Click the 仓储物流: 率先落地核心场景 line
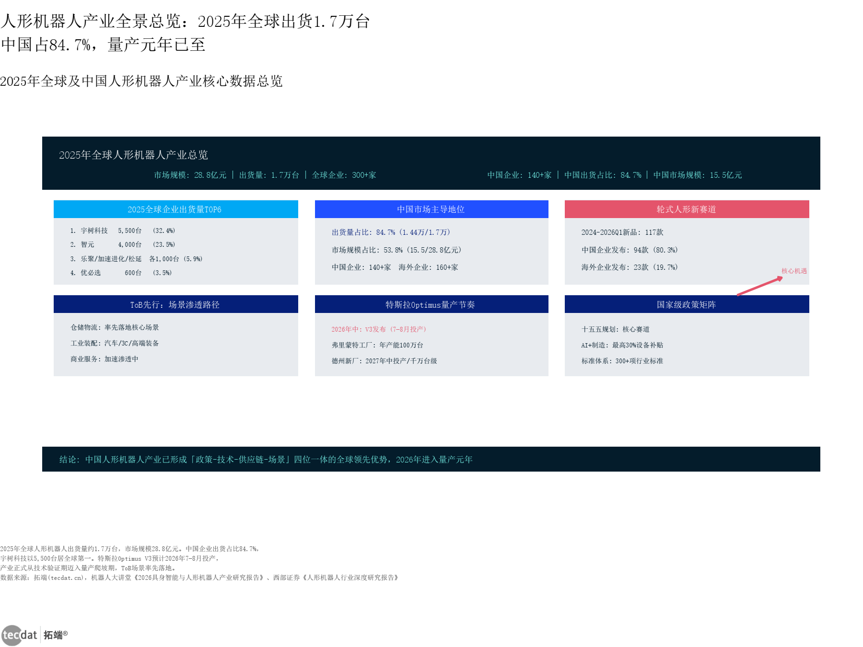Image resolution: width=863 pixels, height=647 pixels. coord(115,327)
